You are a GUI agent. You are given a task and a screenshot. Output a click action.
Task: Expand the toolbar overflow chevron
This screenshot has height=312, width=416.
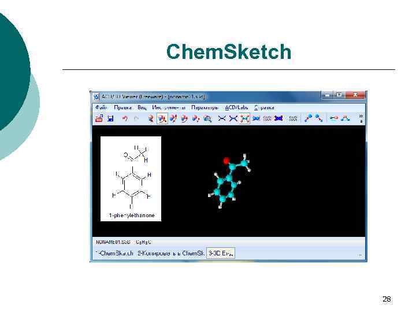click(361, 118)
